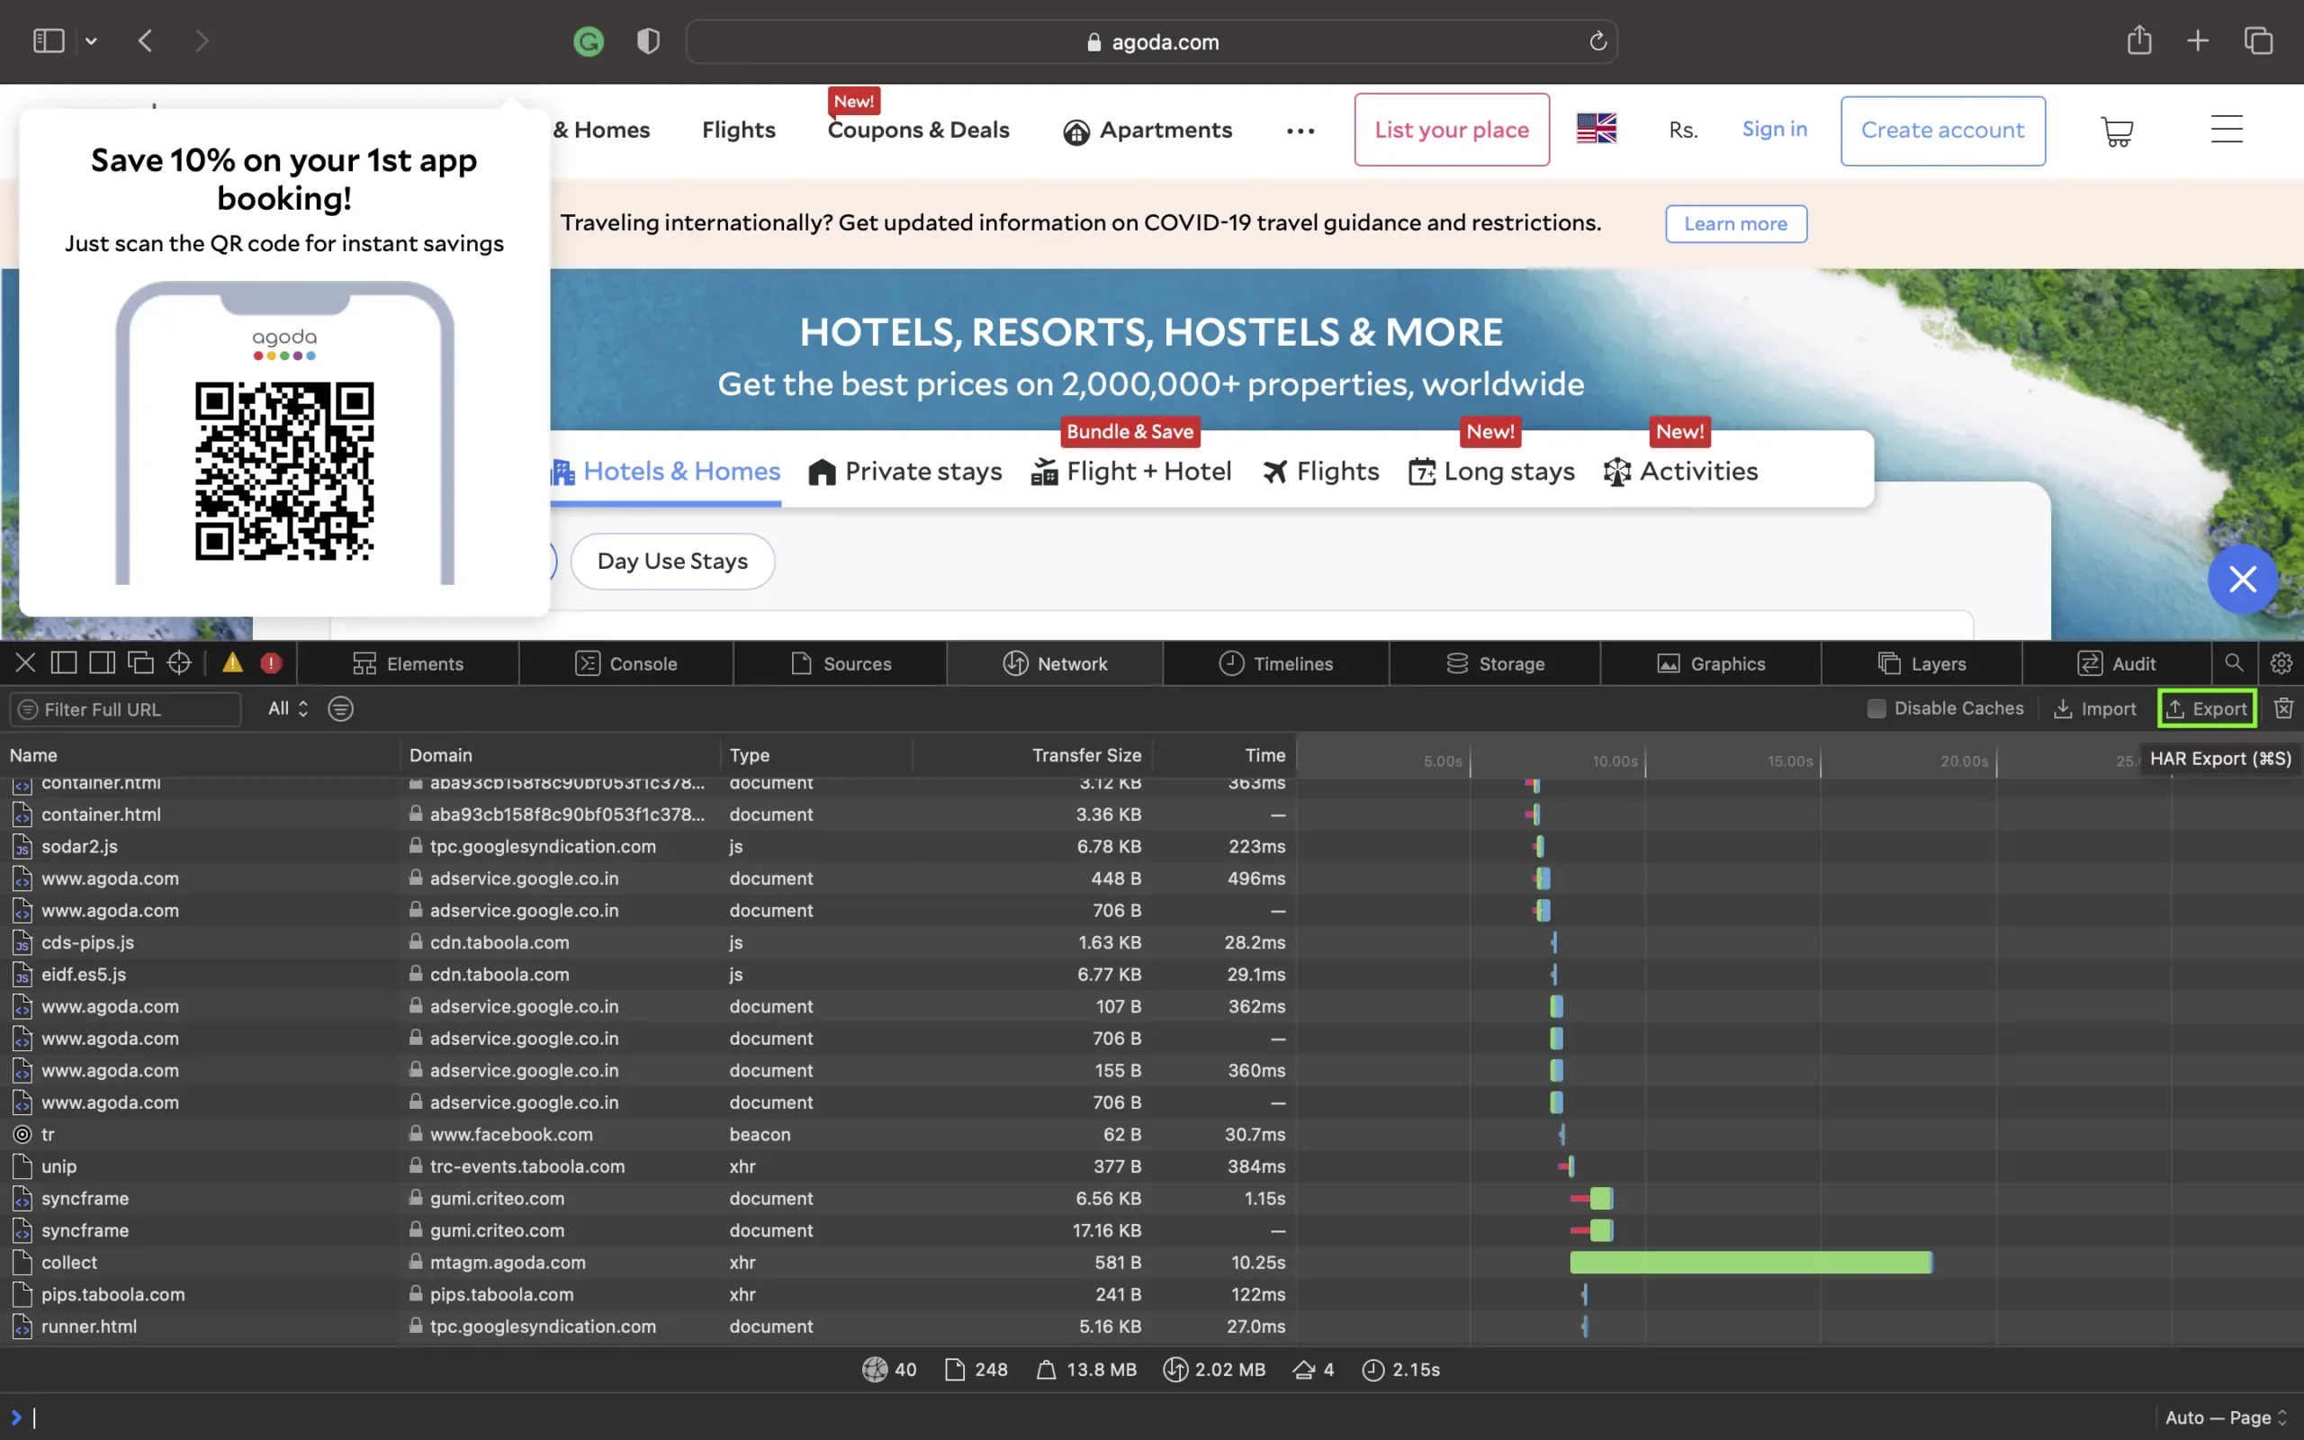2304x1440 pixels.
Task: Click the Import button
Action: pyautogui.click(x=2093, y=708)
